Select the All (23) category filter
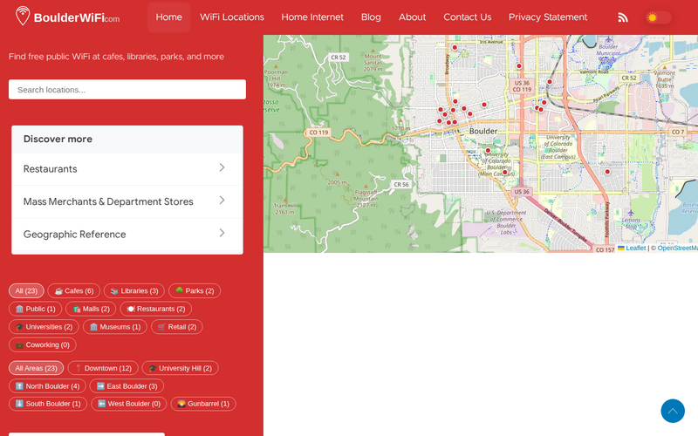The image size is (698, 436). [26, 290]
